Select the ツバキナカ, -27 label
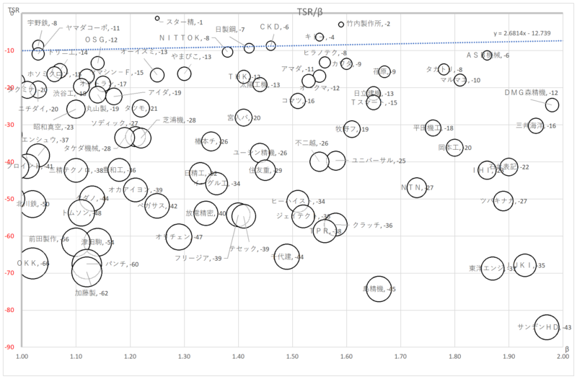The image size is (577, 379). click(x=503, y=202)
